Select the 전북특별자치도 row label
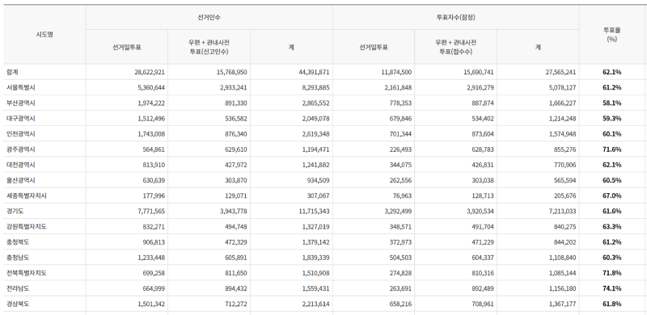This screenshot has width=647, height=315. tap(27, 273)
